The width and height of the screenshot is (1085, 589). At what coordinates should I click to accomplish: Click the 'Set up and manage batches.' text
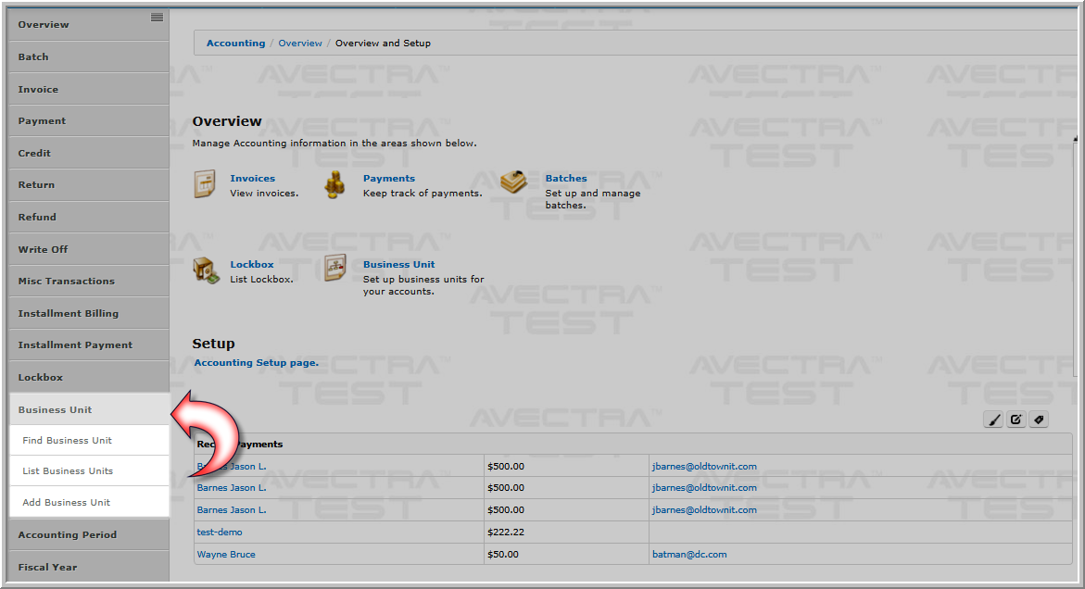(x=593, y=199)
